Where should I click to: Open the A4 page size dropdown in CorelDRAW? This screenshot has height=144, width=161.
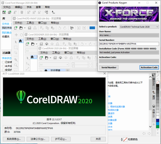[54, 64]
